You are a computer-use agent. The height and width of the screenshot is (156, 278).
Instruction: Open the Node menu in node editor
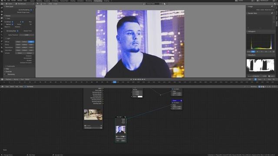pyautogui.click(x=21, y=87)
